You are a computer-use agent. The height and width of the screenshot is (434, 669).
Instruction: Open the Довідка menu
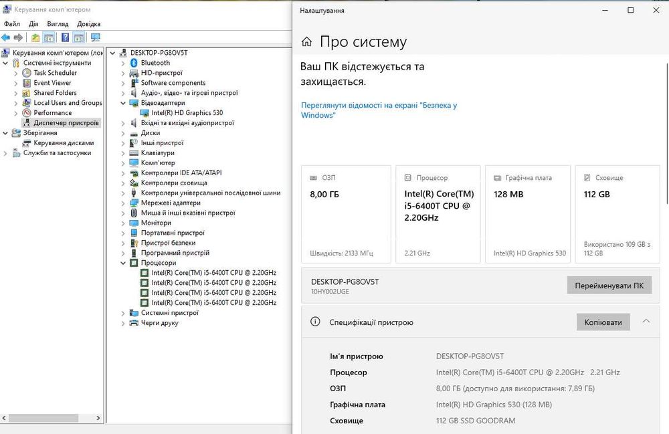point(89,24)
